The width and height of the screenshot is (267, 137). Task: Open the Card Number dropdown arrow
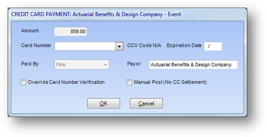click(119, 46)
